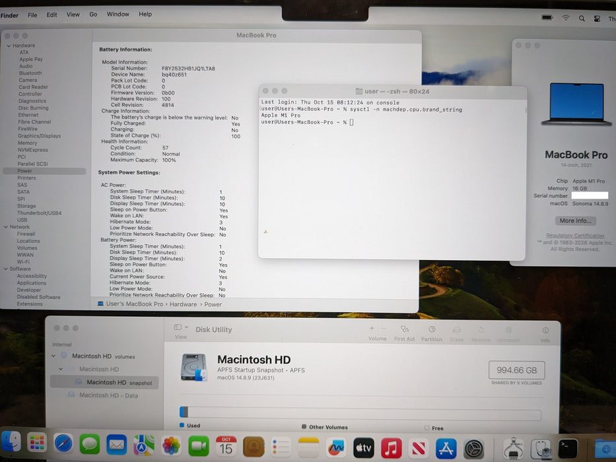Viewport: 616px width, 462px height.
Task: Click MacBook Pro image in About window
Action: (576, 104)
